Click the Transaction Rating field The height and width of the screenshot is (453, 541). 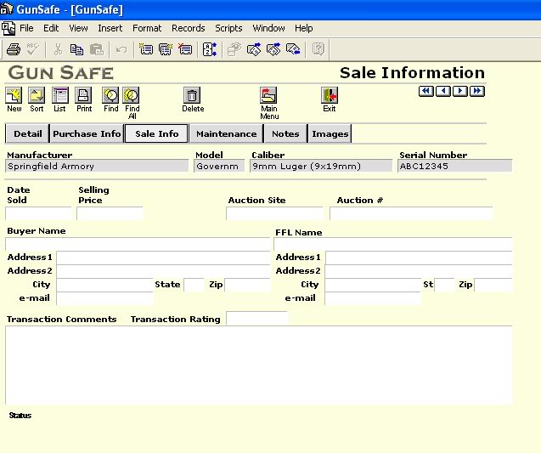[x=256, y=319]
